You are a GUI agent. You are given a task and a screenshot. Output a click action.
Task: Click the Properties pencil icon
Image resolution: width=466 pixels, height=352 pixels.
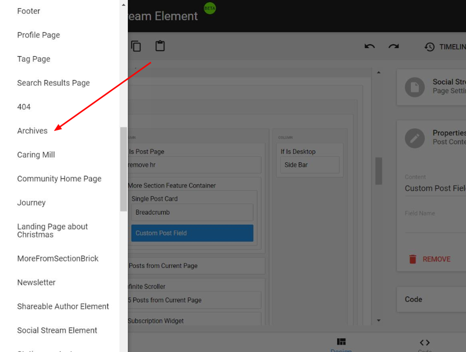[415, 138]
